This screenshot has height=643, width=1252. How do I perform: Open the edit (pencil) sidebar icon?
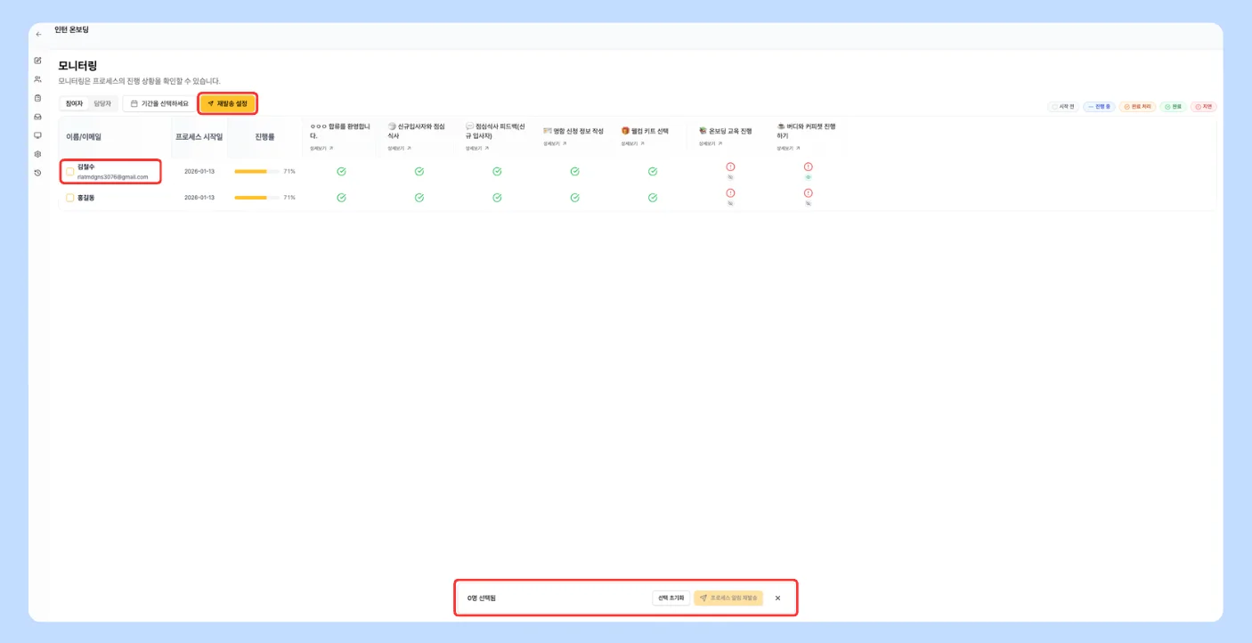point(37,61)
